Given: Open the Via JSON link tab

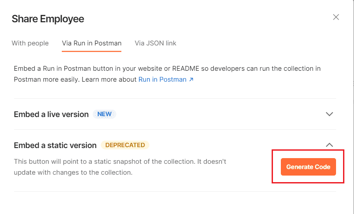Looking at the screenshot, I should tap(156, 43).
